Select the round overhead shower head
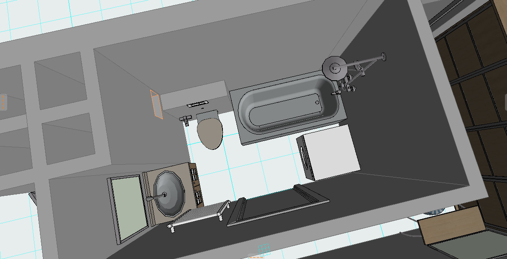Image resolution: width=507 pixels, height=259 pixels. (x=334, y=68)
